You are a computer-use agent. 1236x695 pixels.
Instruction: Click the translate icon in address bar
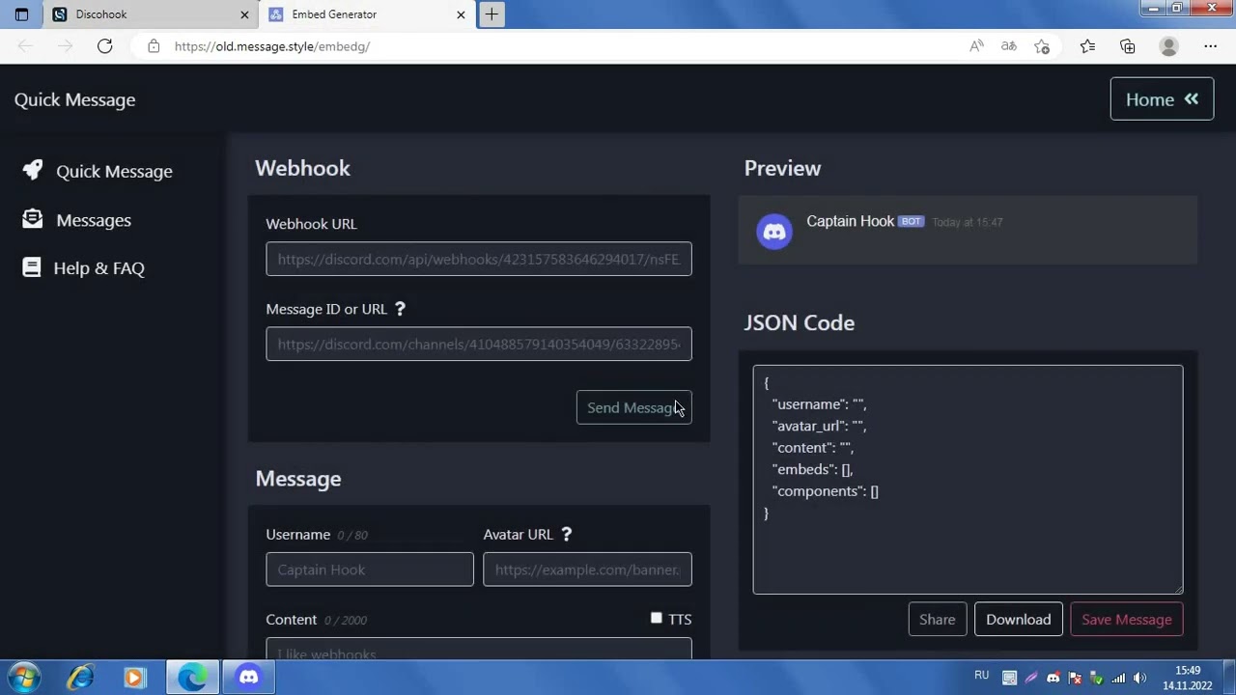pyautogui.click(x=1009, y=45)
